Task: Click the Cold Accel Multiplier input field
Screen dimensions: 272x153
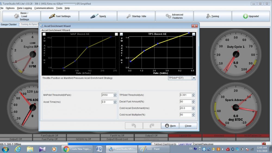Action: (186, 114)
